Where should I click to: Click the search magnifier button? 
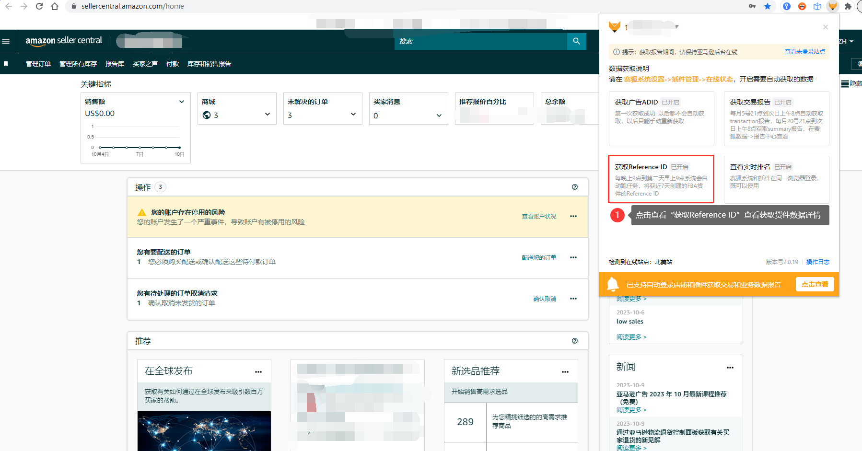click(576, 41)
